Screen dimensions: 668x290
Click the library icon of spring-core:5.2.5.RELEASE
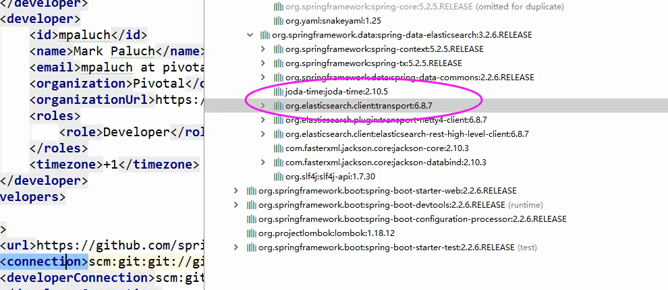[x=279, y=6]
